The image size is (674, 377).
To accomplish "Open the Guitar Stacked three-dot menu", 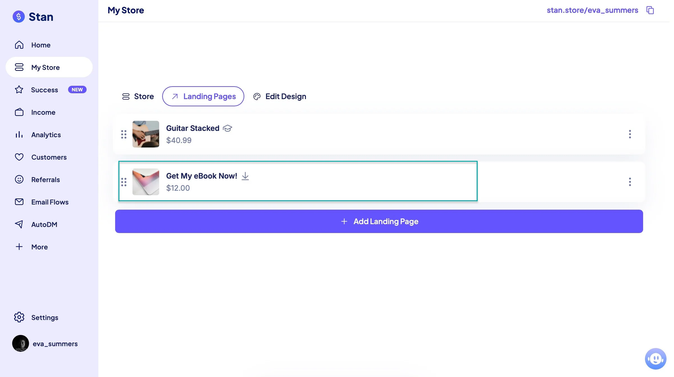I will click(x=630, y=134).
